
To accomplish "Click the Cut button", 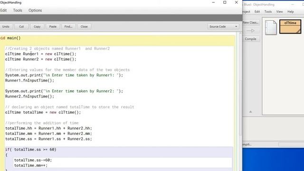I will 21,27.
